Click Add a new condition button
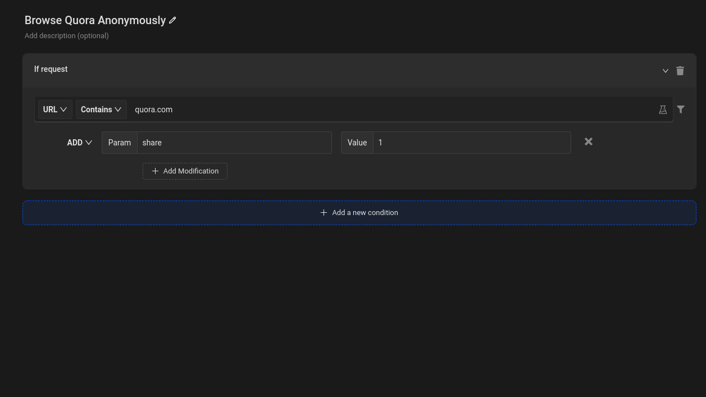This screenshot has height=397, width=706. [x=359, y=213]
